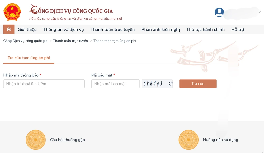Focus the Nhập mã thông báo field

coord(44,84)
